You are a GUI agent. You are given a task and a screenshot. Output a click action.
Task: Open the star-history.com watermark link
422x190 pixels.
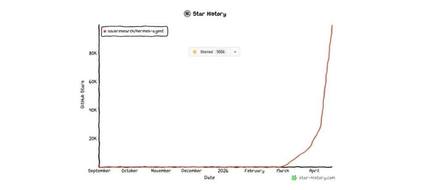pyautogui.click(x=317, y=178)
